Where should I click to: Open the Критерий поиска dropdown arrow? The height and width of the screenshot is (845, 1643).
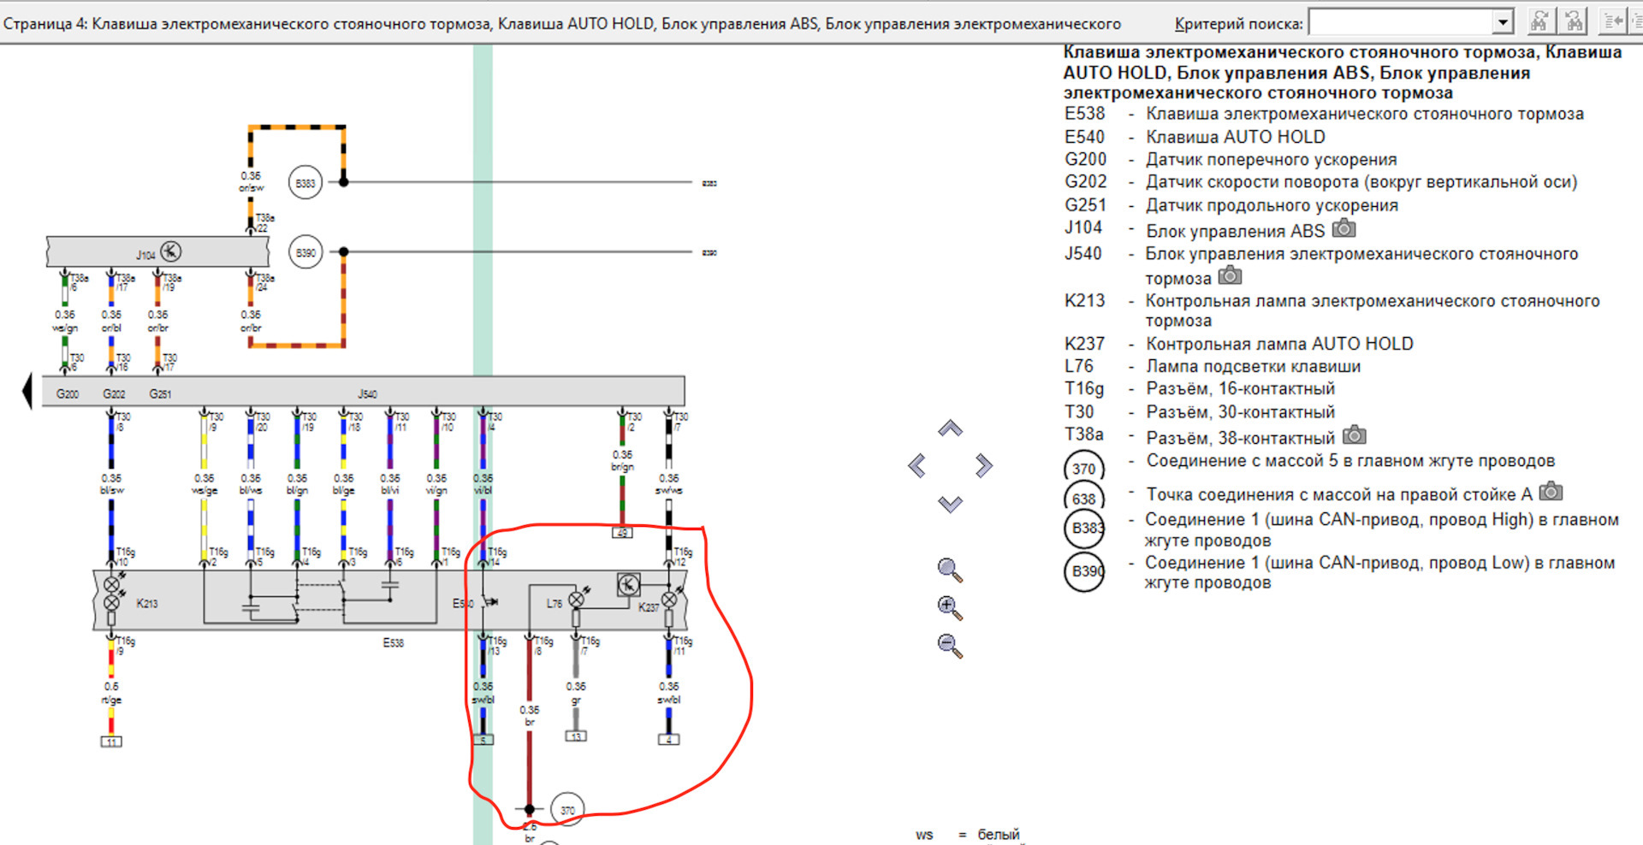[1503, 22]
